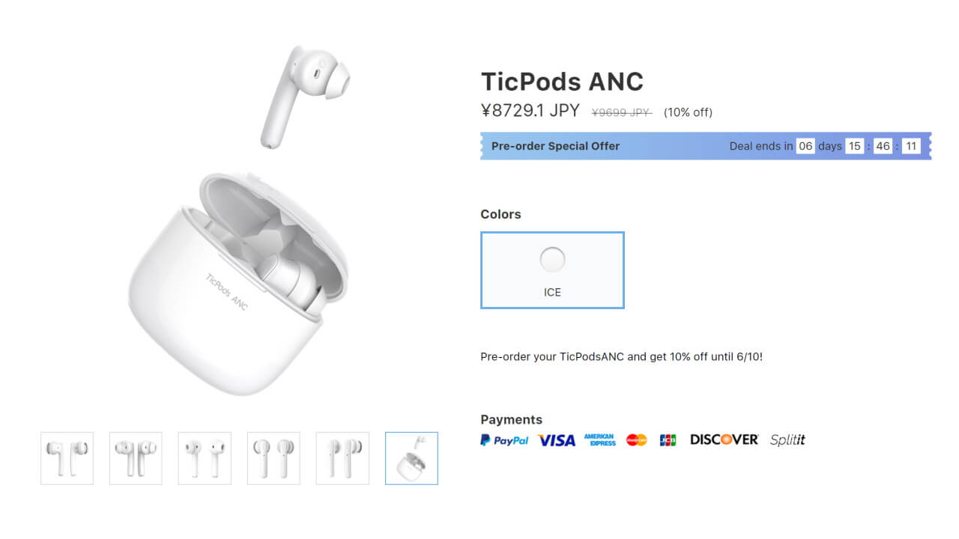Click the countdown days box showing 06
This screenshot has height=539, width=959.
pos(805,146)
